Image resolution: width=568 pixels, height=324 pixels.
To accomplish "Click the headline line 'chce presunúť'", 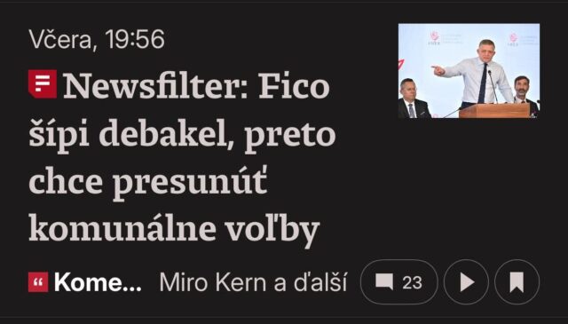I will pos(148,182).
